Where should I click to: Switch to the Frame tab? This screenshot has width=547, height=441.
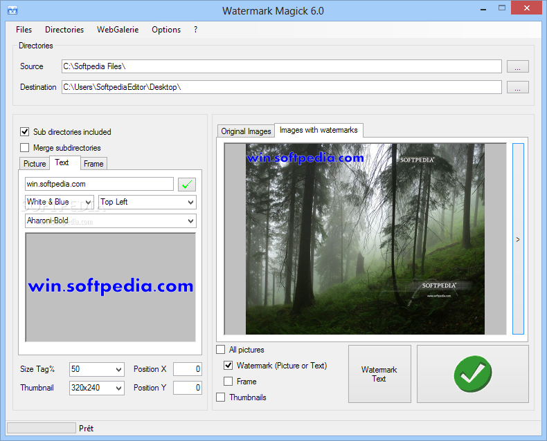pyautogui.click(x=93, y=164)
